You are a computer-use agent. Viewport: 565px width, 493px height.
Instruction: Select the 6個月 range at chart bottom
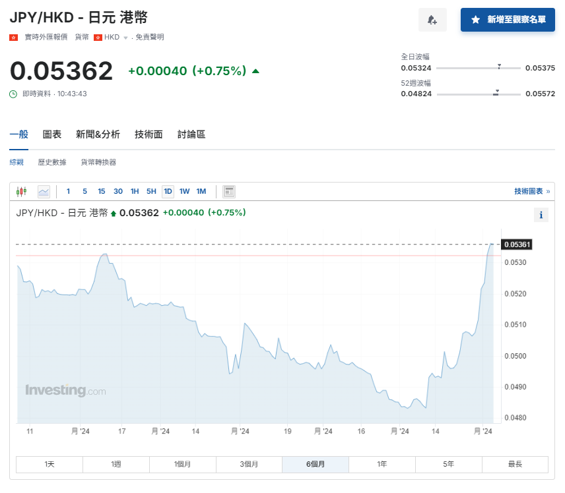316,464
